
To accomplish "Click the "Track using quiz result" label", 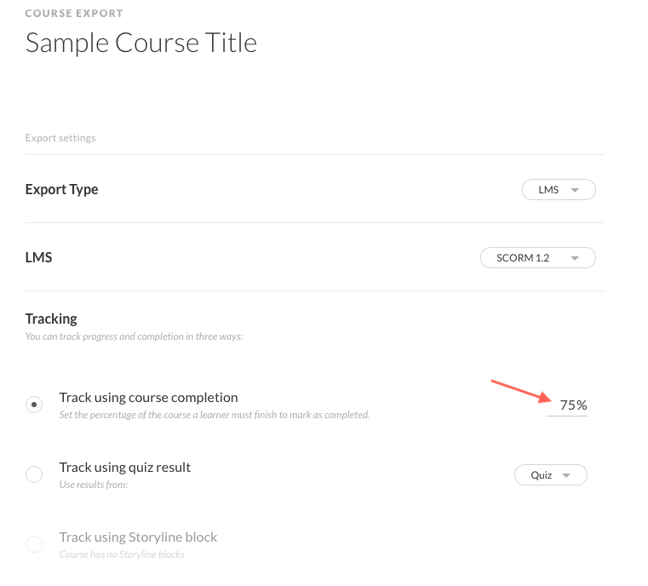I will pyautogui.click(x=124, y=467).
